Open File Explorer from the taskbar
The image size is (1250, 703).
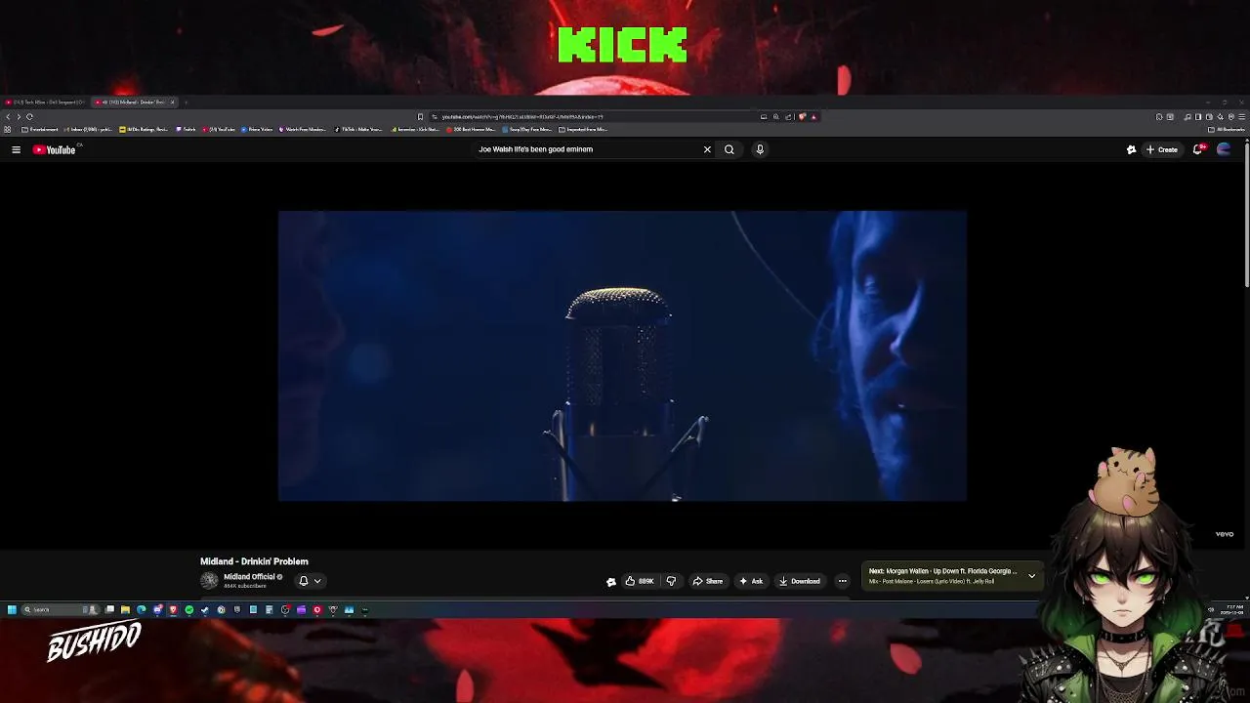pos(125,609)
